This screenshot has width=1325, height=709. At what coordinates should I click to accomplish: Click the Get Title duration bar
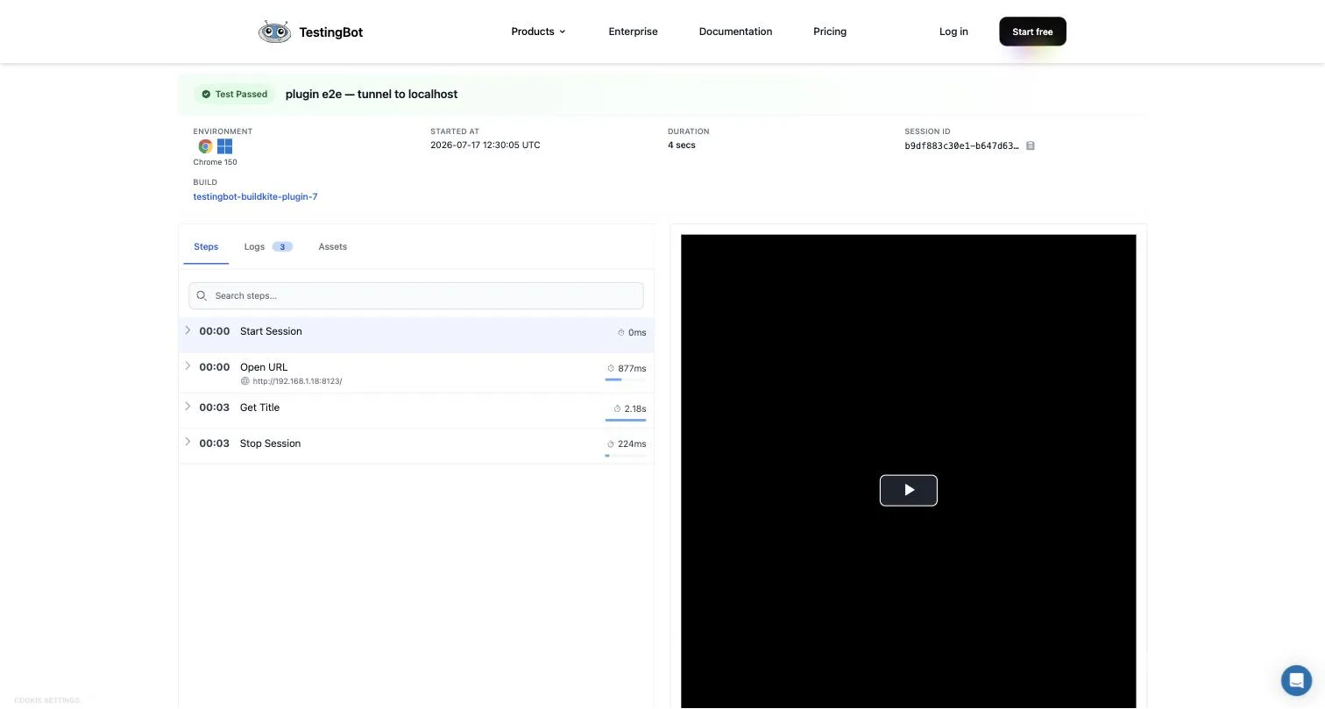[x=625, y=420]
